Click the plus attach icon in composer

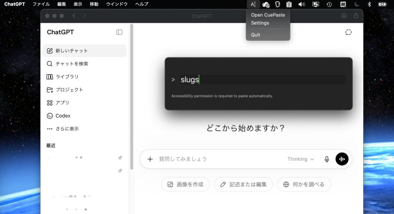pyautogui.click(x=150, y=159)
